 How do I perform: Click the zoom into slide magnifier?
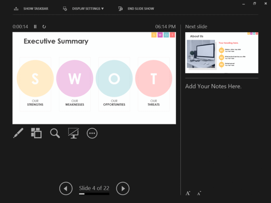[55, 133]
